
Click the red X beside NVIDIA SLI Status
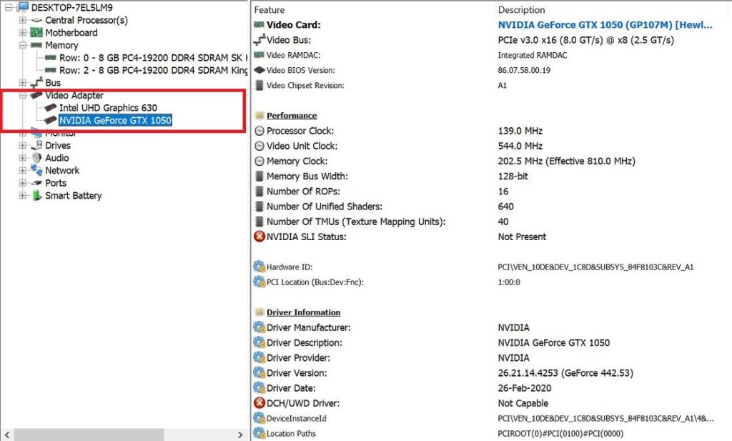coord(259,237)
